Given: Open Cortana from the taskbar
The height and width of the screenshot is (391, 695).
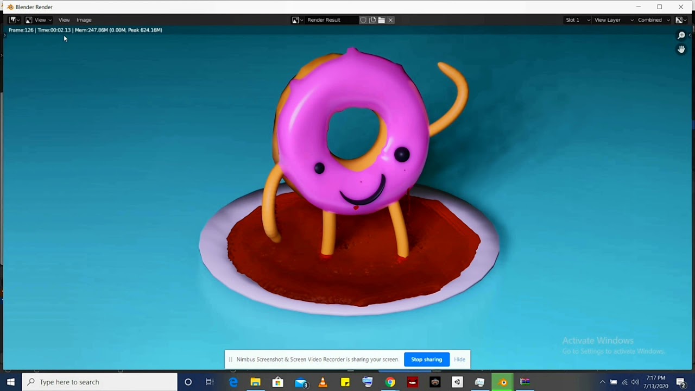Looking at the screenshot, I should (x=188, y=382).
